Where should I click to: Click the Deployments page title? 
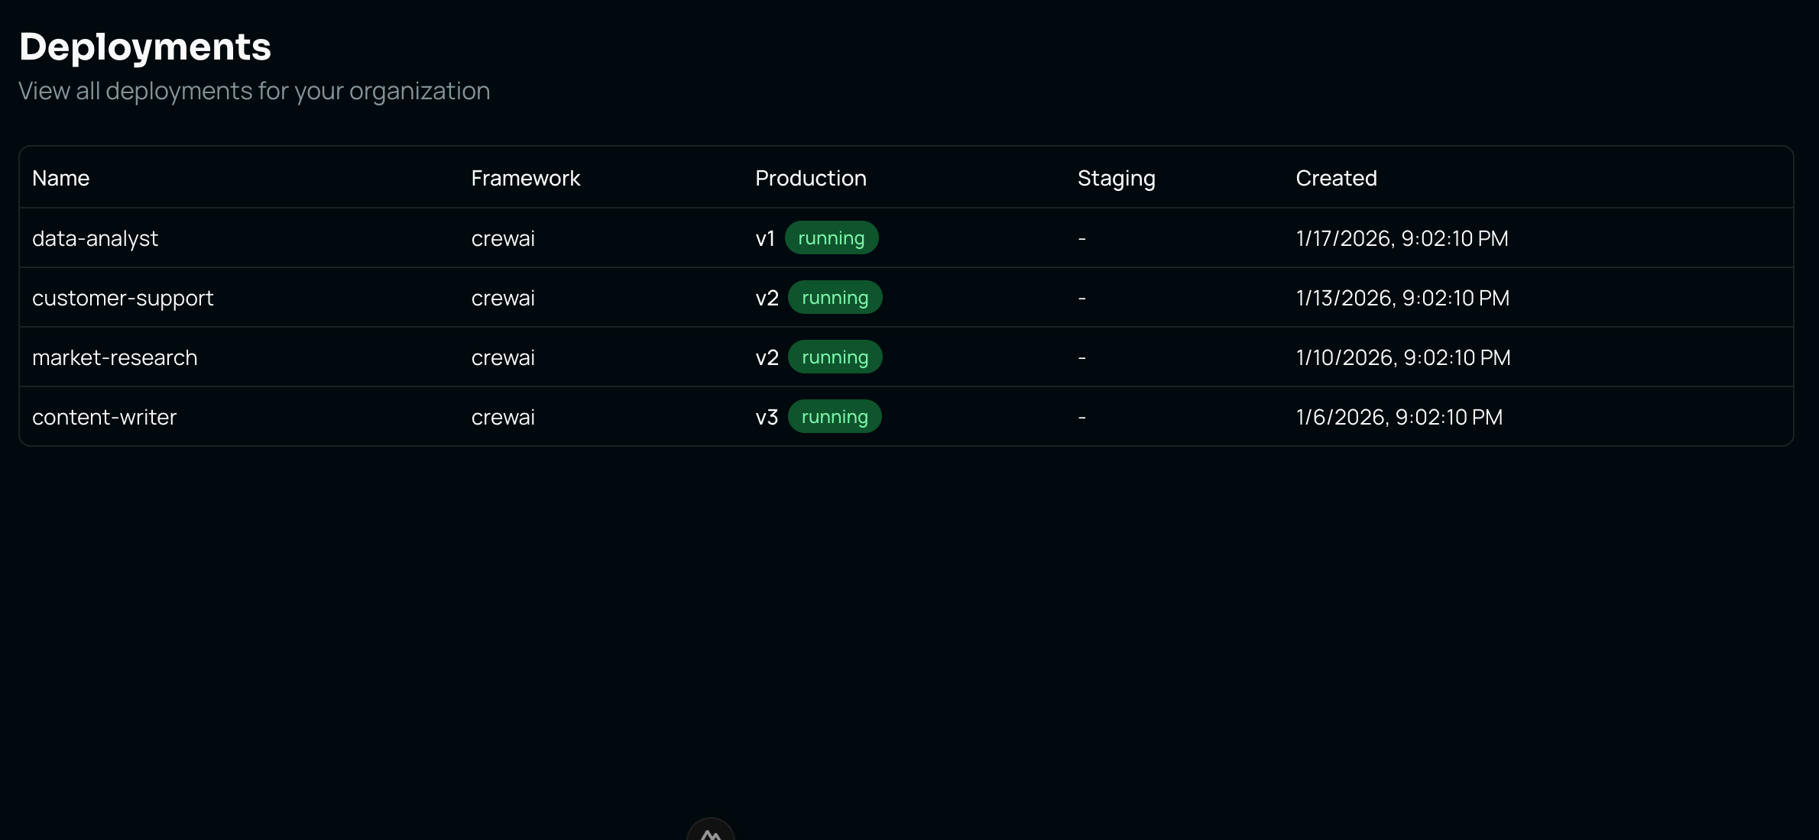click(145, 46)
